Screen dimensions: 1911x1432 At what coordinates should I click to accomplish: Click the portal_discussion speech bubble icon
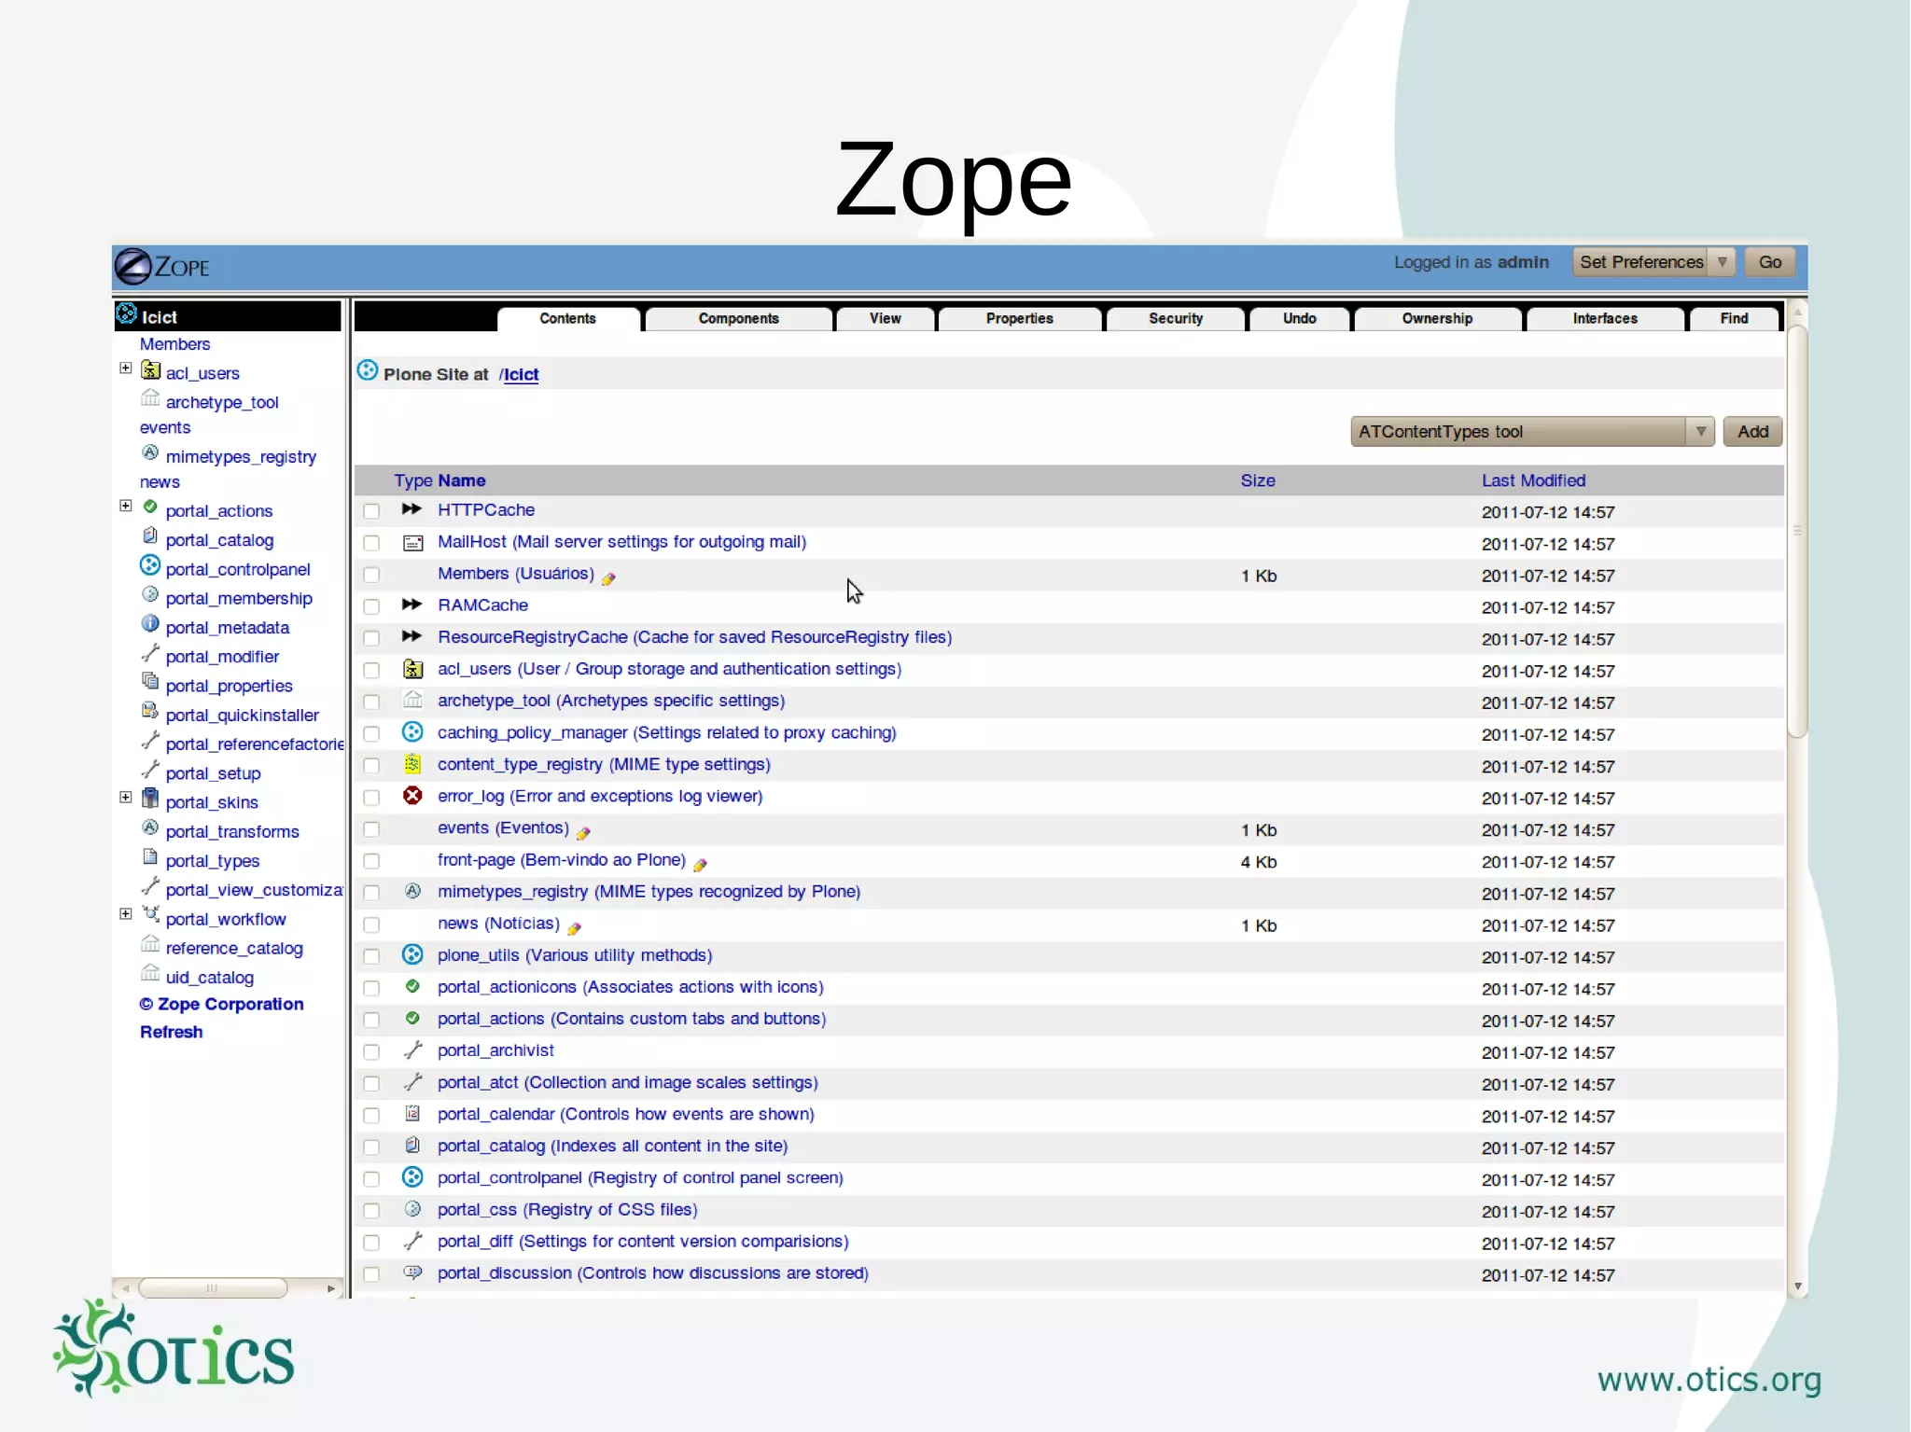(412, 1272)
